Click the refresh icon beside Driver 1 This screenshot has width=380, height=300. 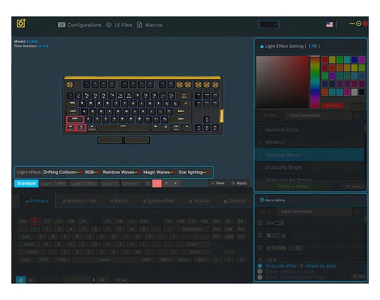pyautogui.click(x=148, y=183)
